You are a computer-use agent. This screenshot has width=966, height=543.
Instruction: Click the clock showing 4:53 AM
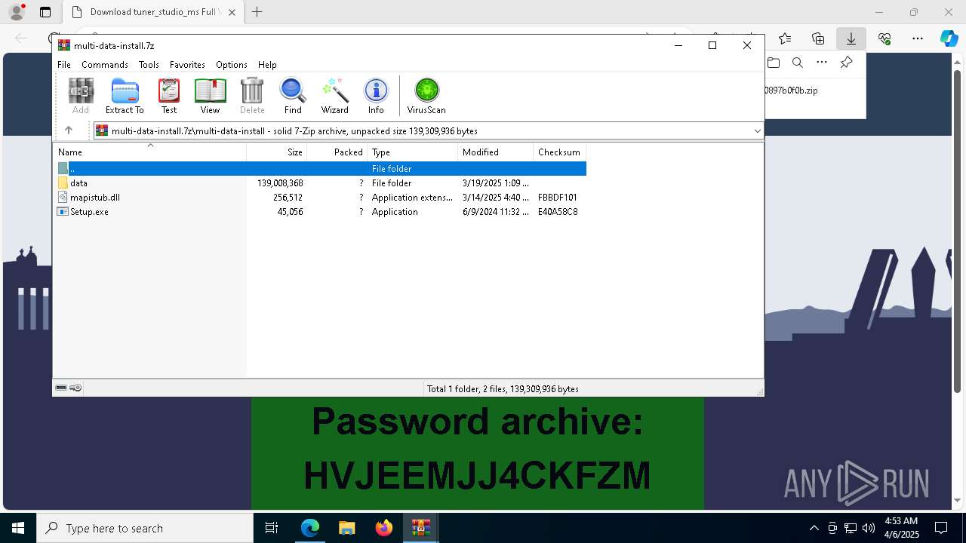click(901, 521)
